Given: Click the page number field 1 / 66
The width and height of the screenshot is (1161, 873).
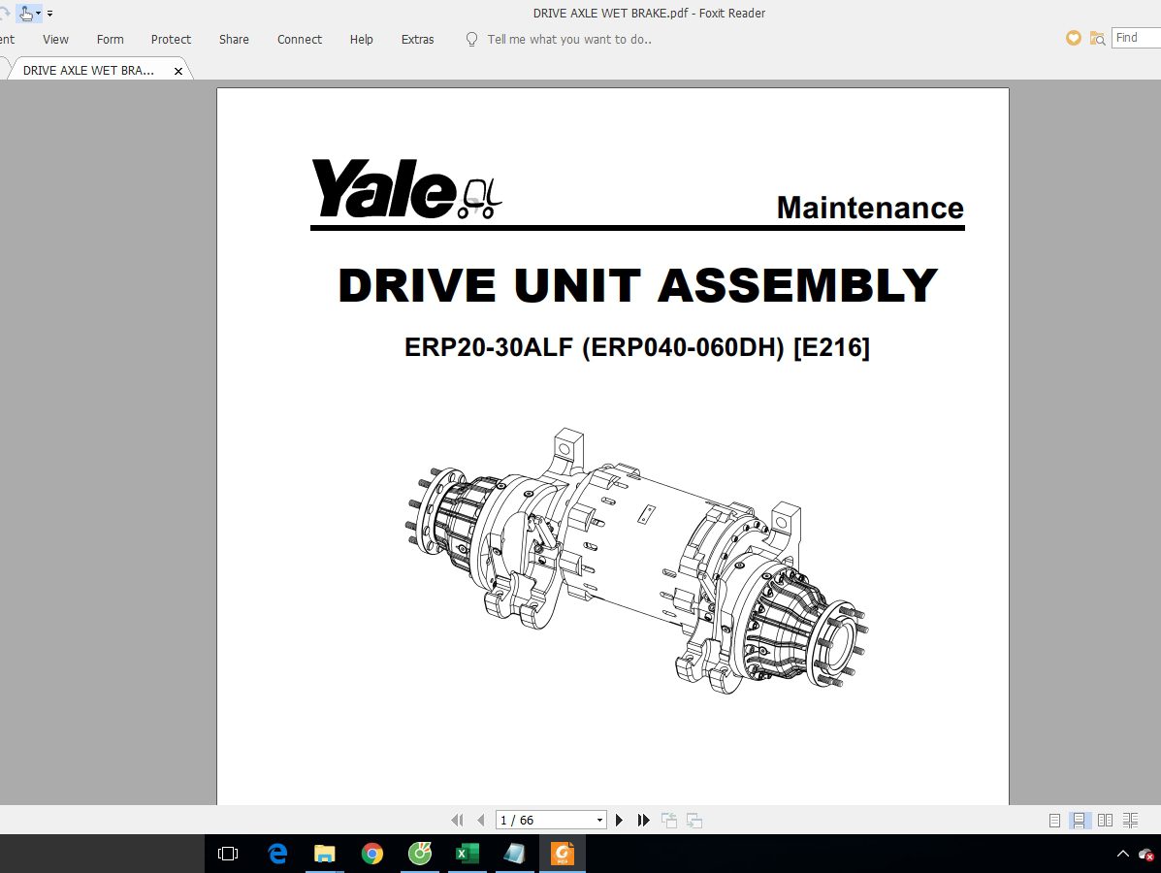Looking at the screenshot, I should click(545, 820).
